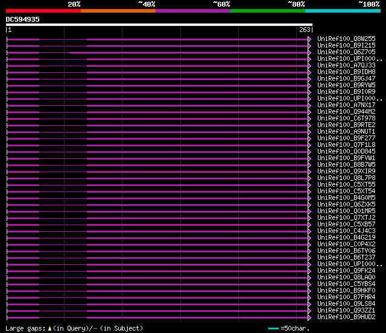
Task: Pick the UniRef100_Q9LS84 row label
Action: pyautogui.click(x=346, y=304)
